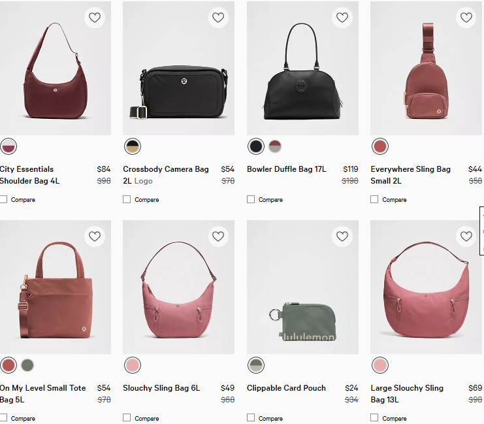
Task: Tick Compare box under Slouchy Sling Bag 6L
Action: pyautogui.click(x=127, y=417)
